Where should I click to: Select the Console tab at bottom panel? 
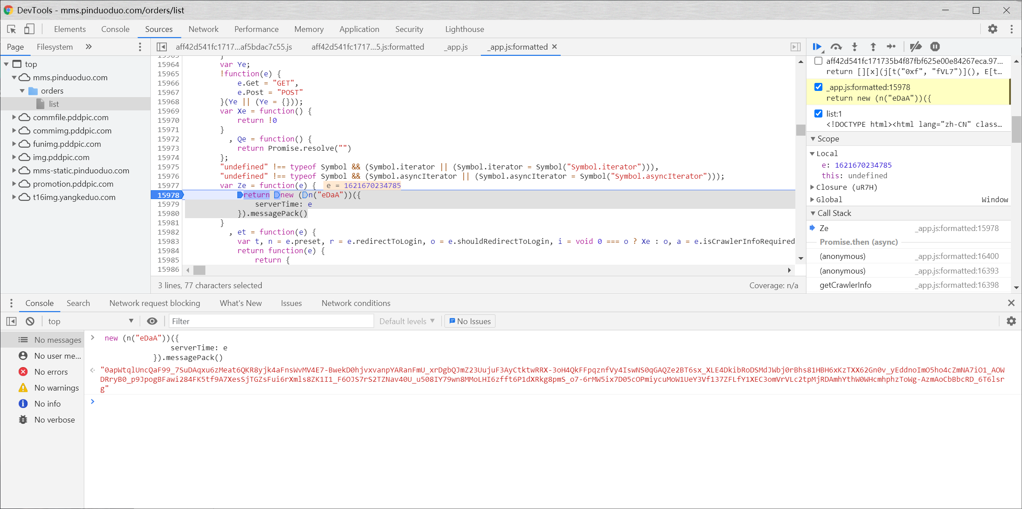[39, 303]
